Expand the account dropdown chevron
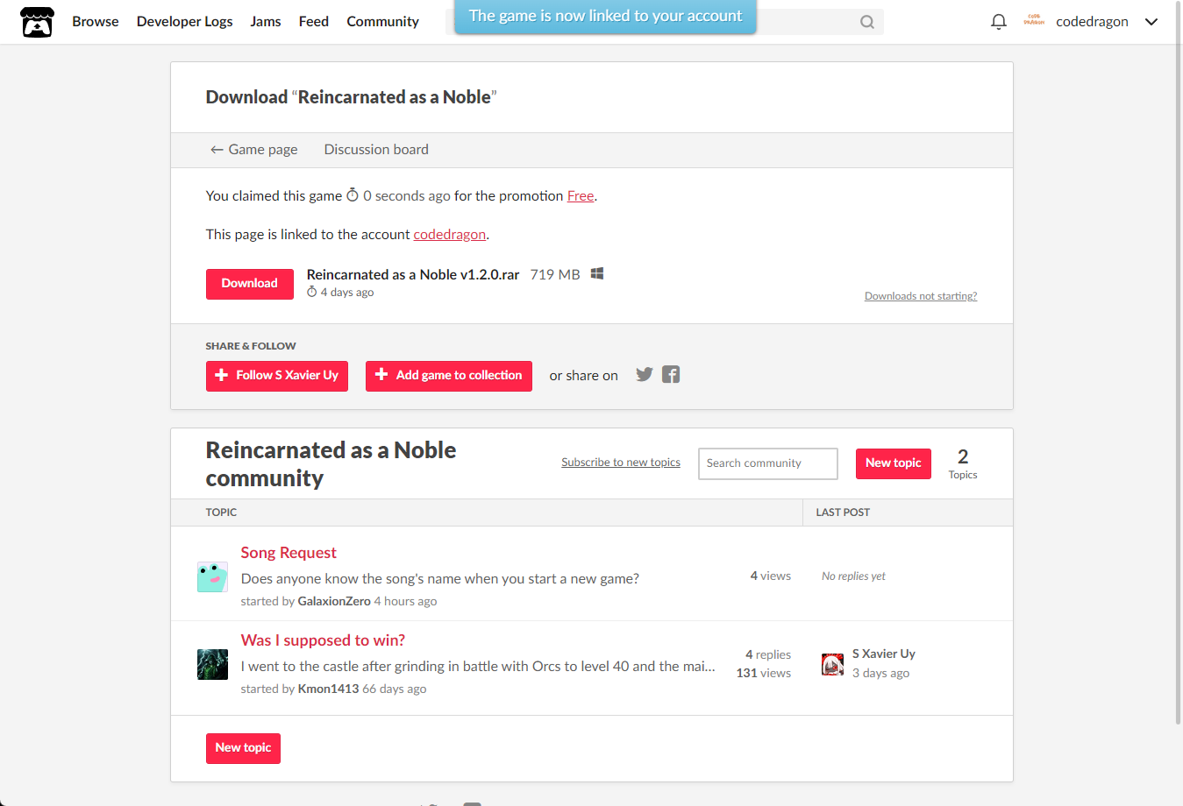This screenshot has height=806, width=1183. pos(1151,22)
